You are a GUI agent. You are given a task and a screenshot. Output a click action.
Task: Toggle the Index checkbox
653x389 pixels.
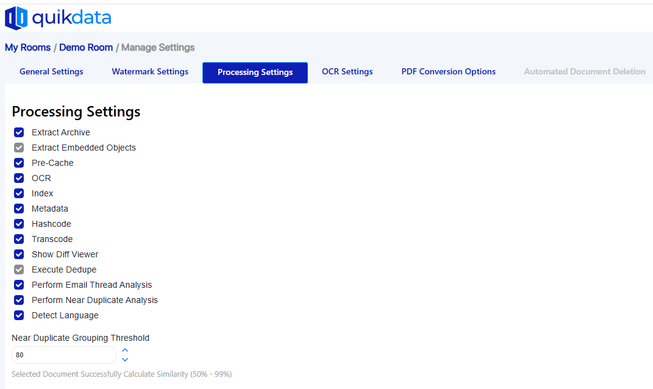[18, 193]
